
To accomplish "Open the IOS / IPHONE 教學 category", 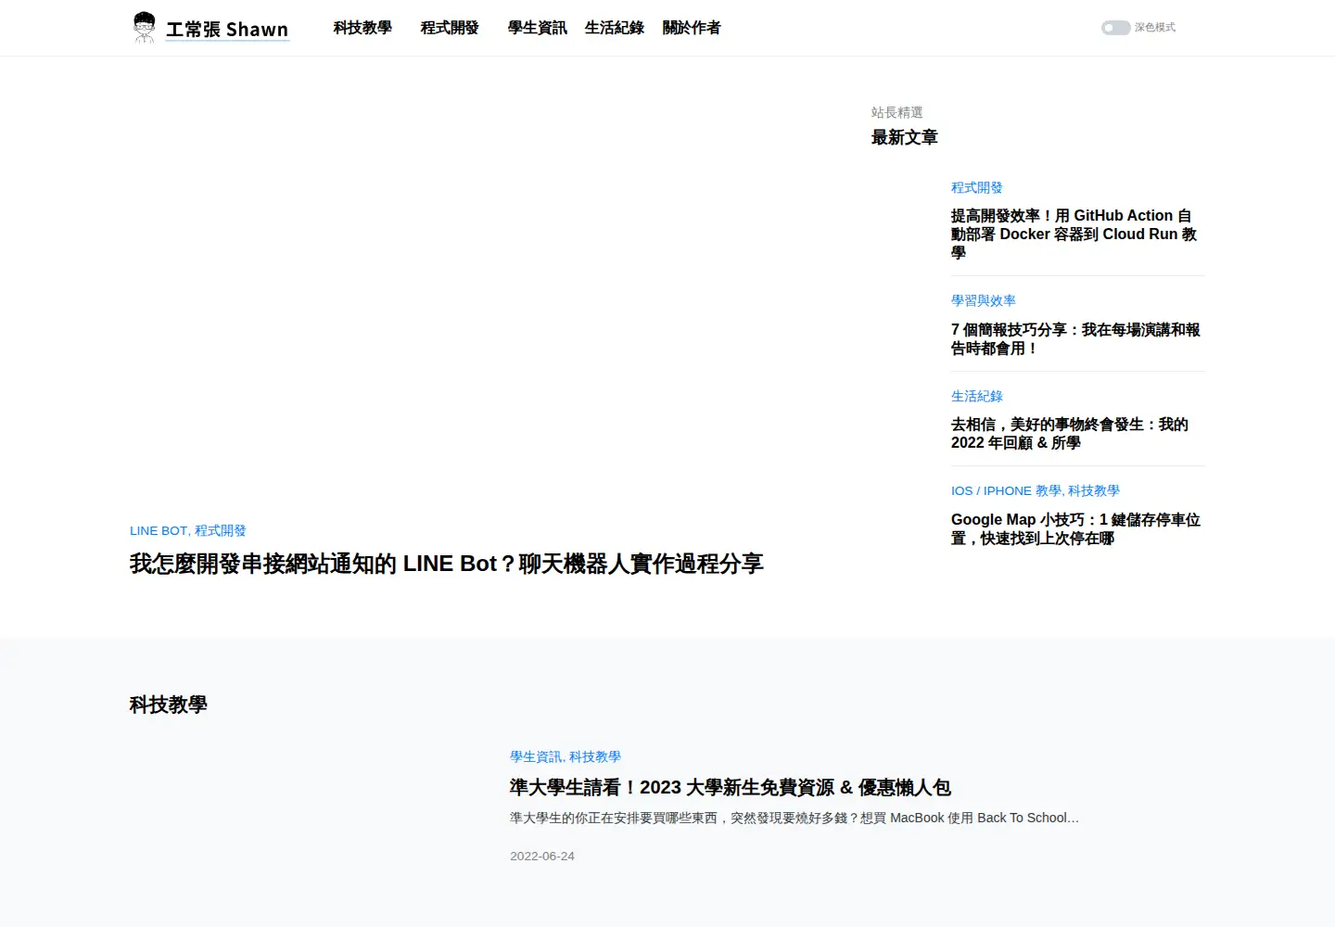I will pyautogui.click(x=1006, y=491).
